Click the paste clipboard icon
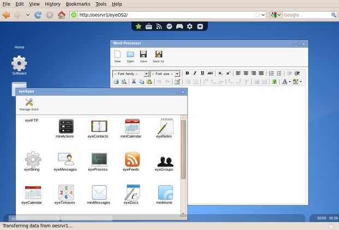Viewport: 339px width, 230px height. (149, 82)
